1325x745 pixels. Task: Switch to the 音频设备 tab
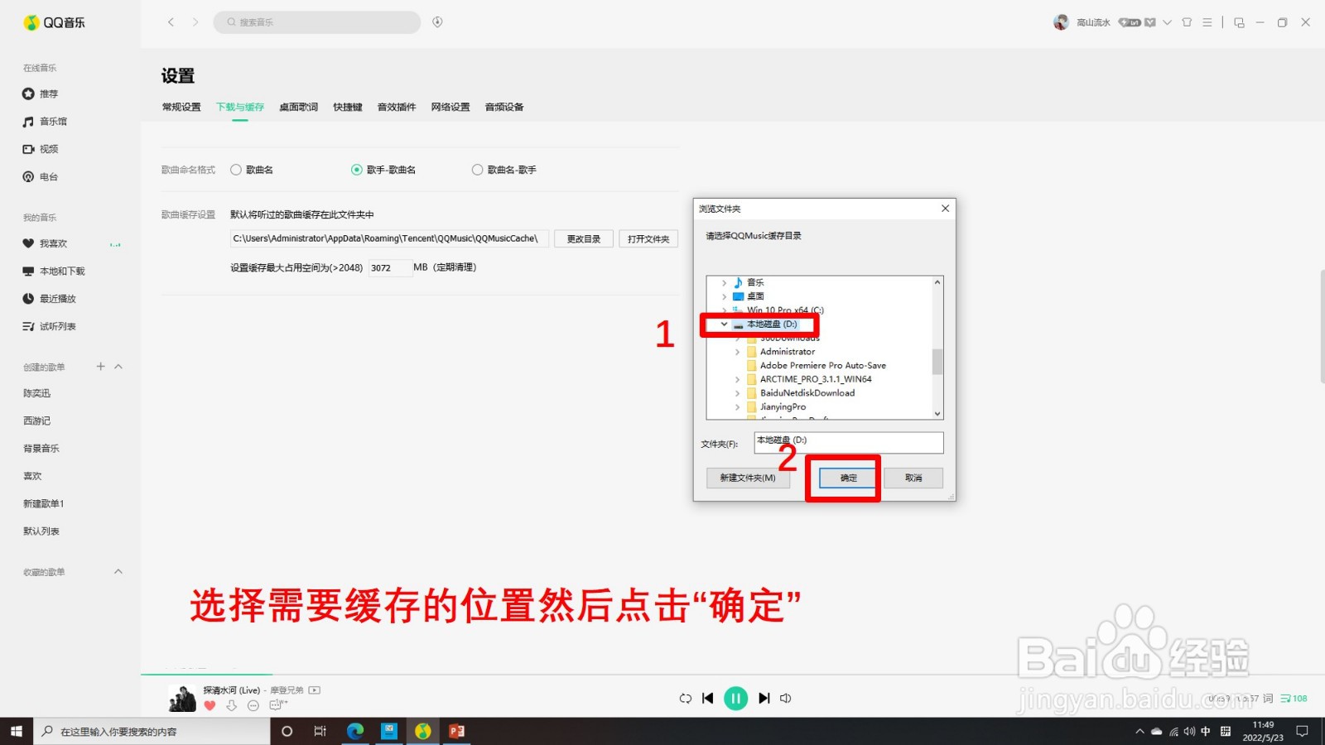tap(504, 107)
